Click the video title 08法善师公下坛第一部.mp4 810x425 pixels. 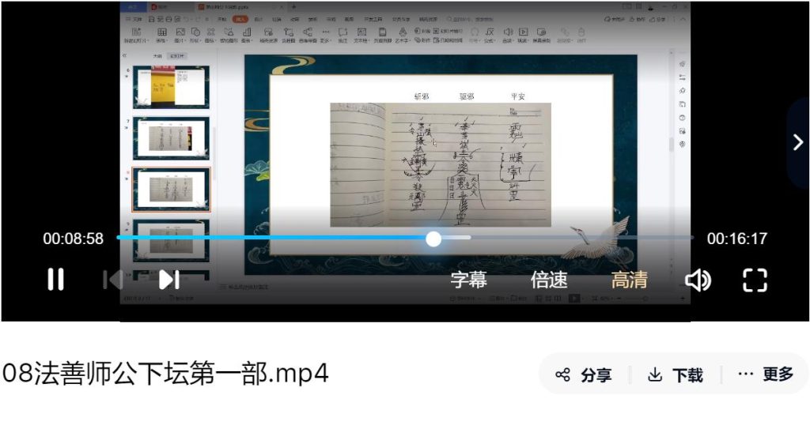[x=165, y=374]
